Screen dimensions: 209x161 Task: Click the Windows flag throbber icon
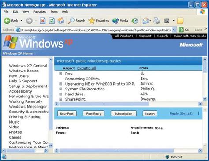(202, 11)
